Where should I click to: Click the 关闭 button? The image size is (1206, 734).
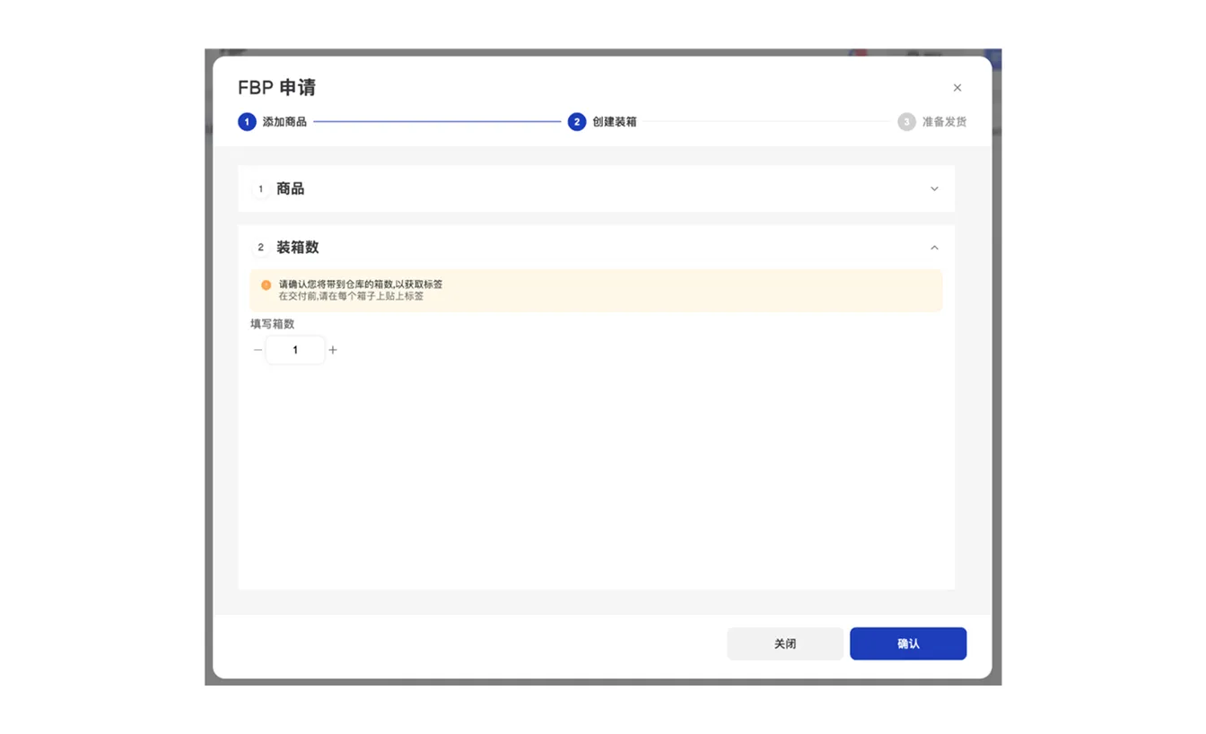tap(785, 643)
